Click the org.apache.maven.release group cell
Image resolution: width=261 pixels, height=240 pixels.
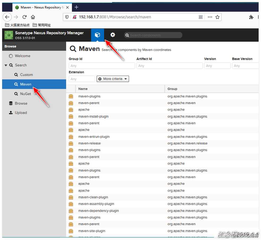tap(187, 143)
